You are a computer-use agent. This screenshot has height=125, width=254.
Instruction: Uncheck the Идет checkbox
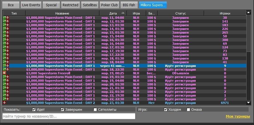[x=34, y=109]
